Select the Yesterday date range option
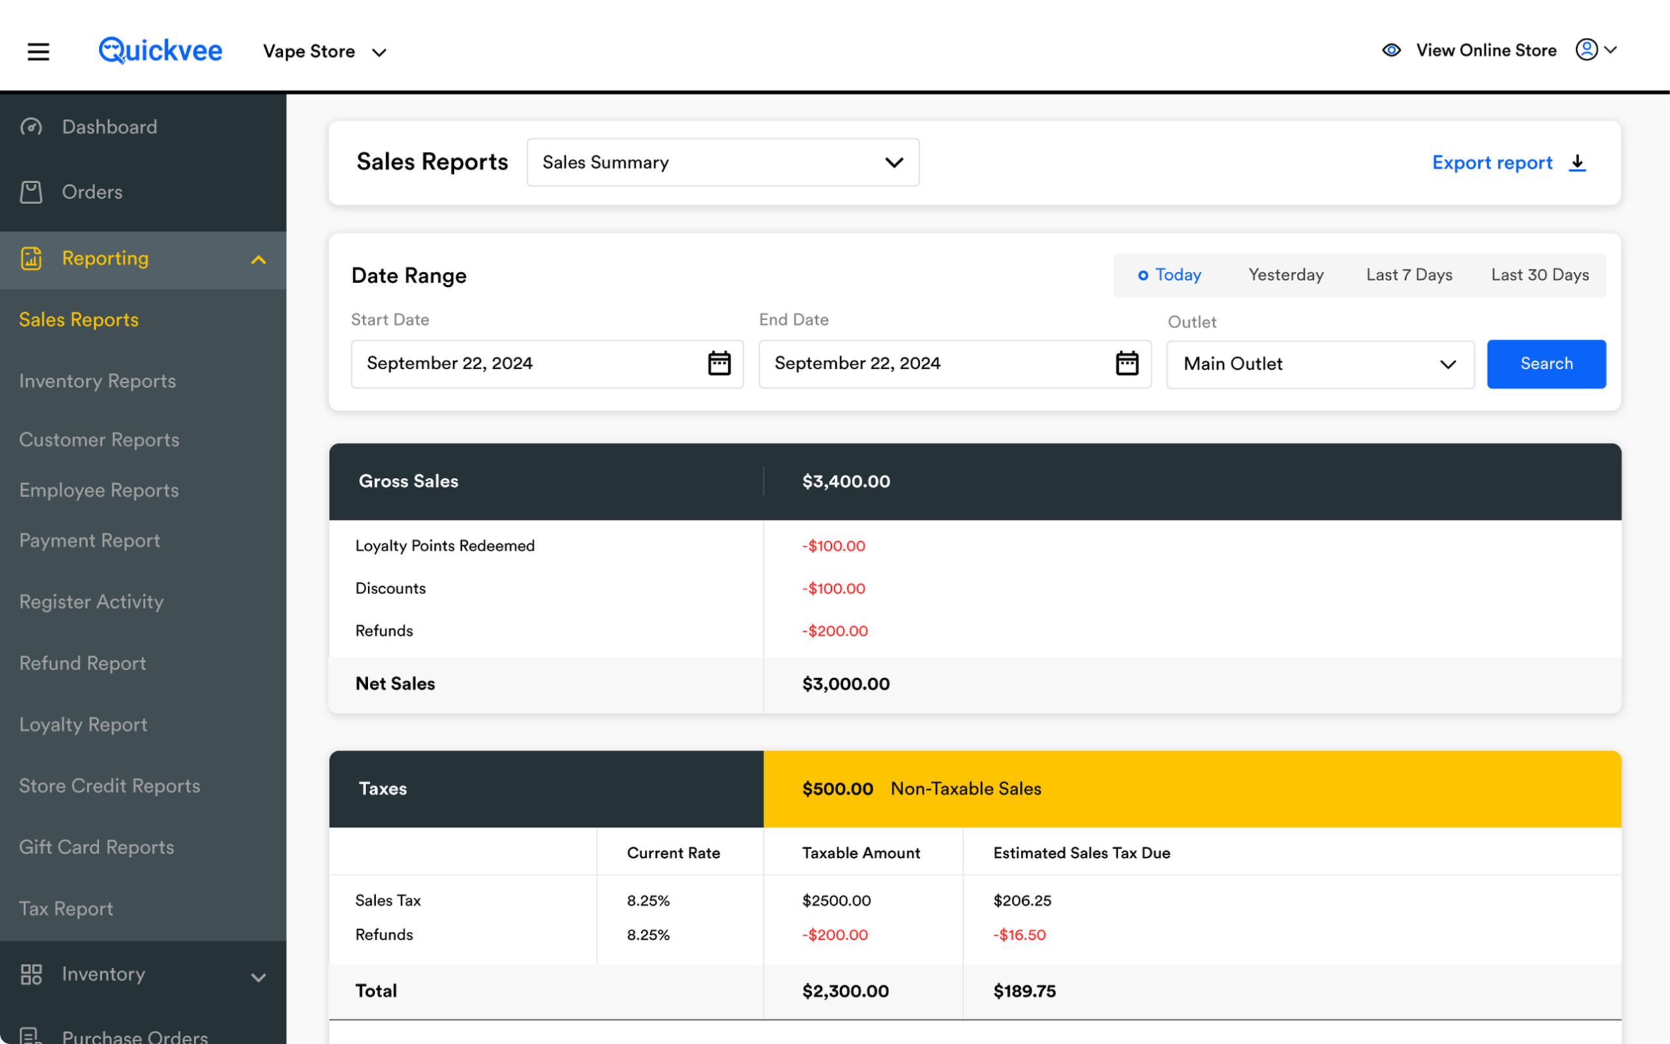Viewport: 1670px width, 1044px height. (x=1285, y=275)
